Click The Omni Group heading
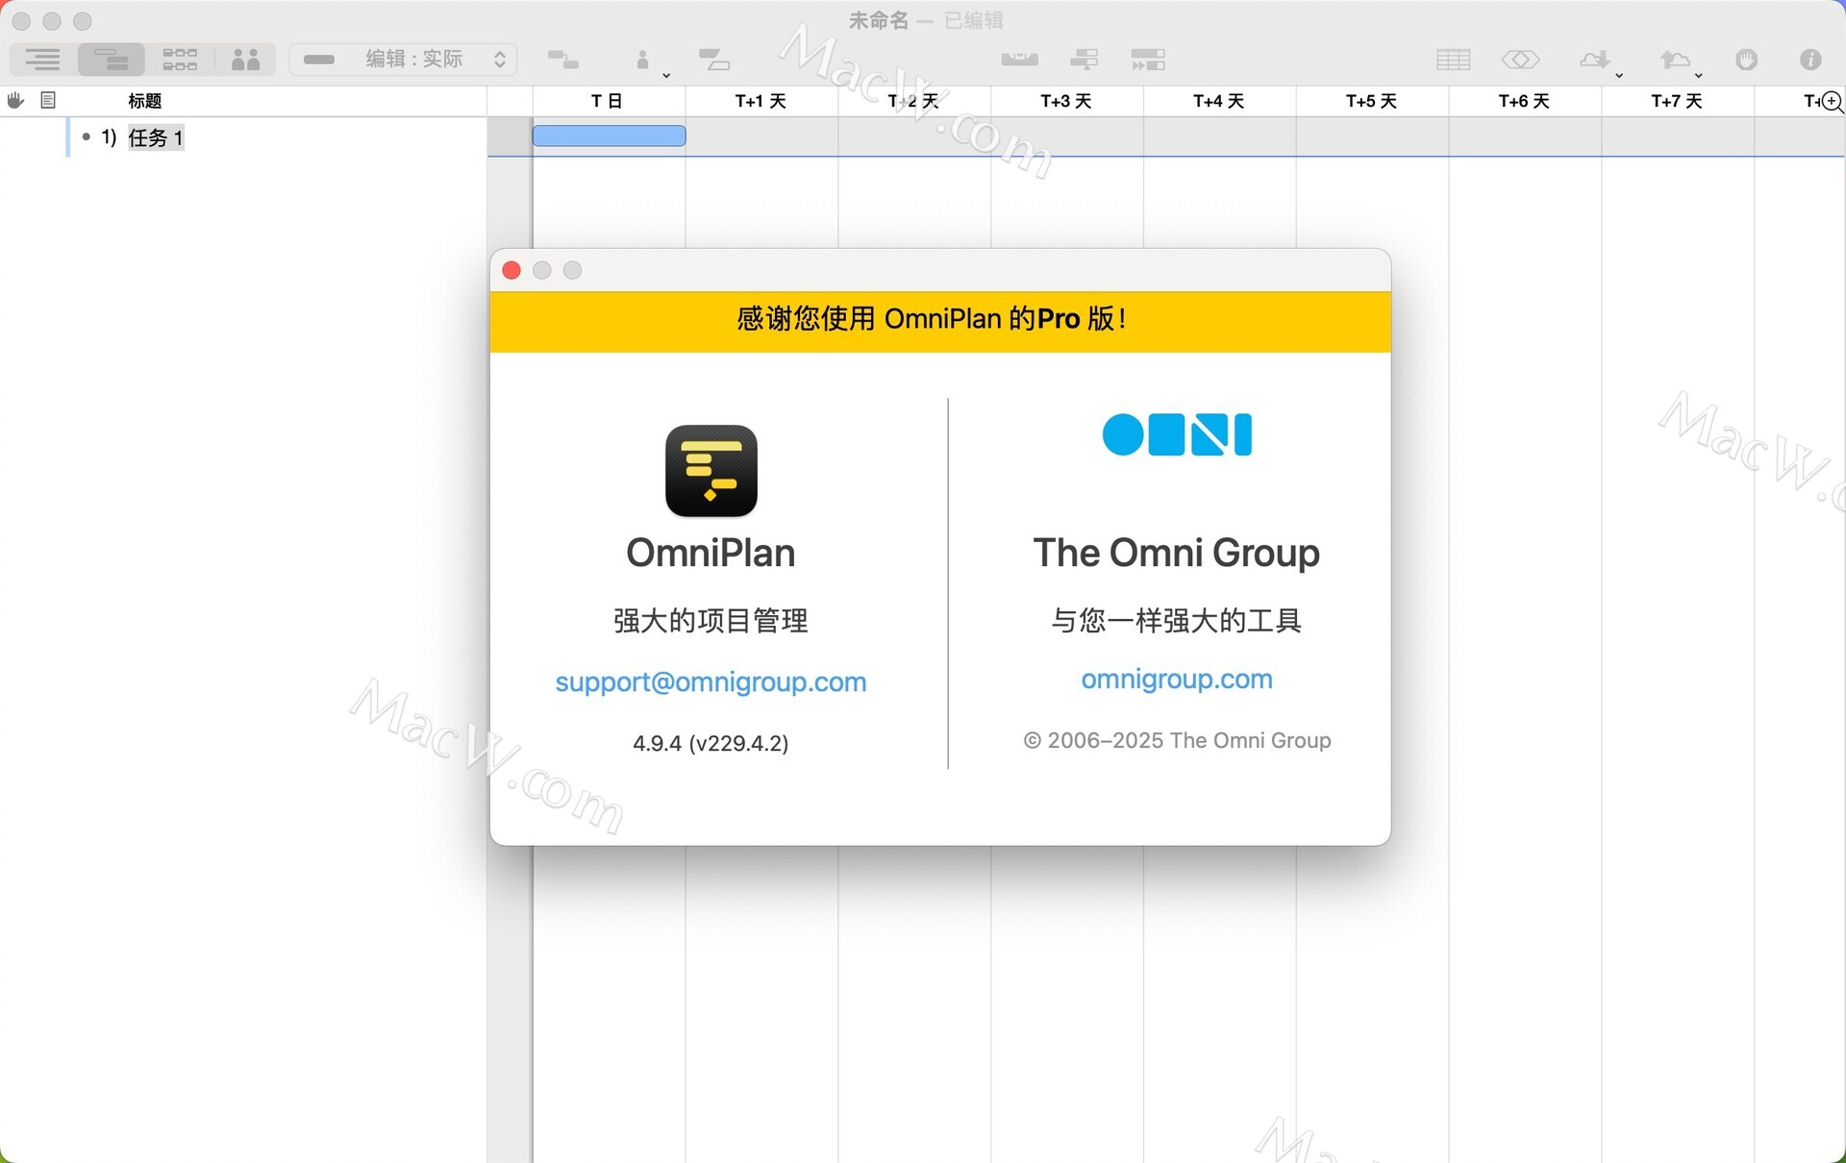 click(x=1176, y=553)
